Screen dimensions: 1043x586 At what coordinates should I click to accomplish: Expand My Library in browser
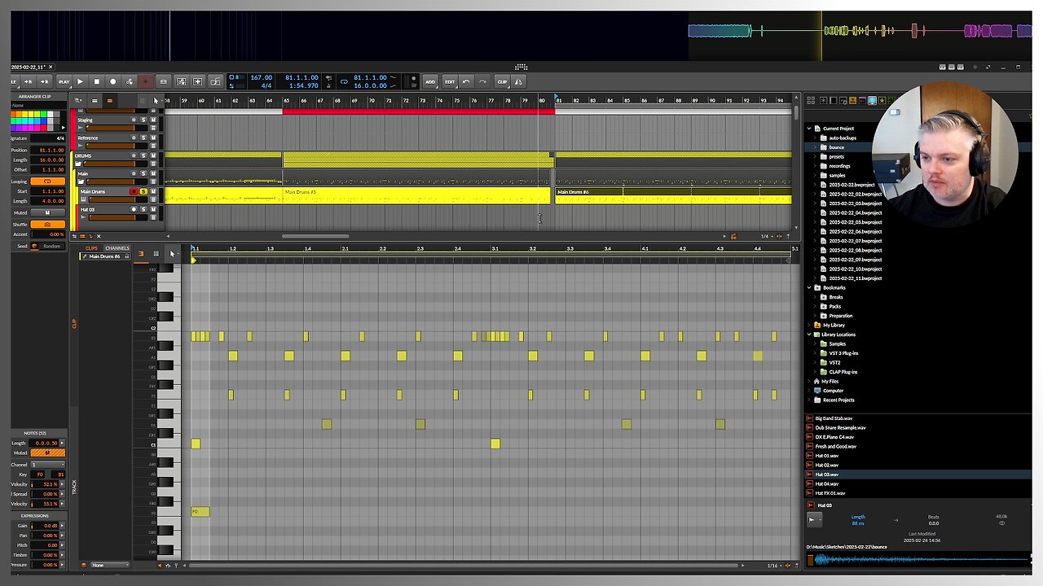point(809,325)
